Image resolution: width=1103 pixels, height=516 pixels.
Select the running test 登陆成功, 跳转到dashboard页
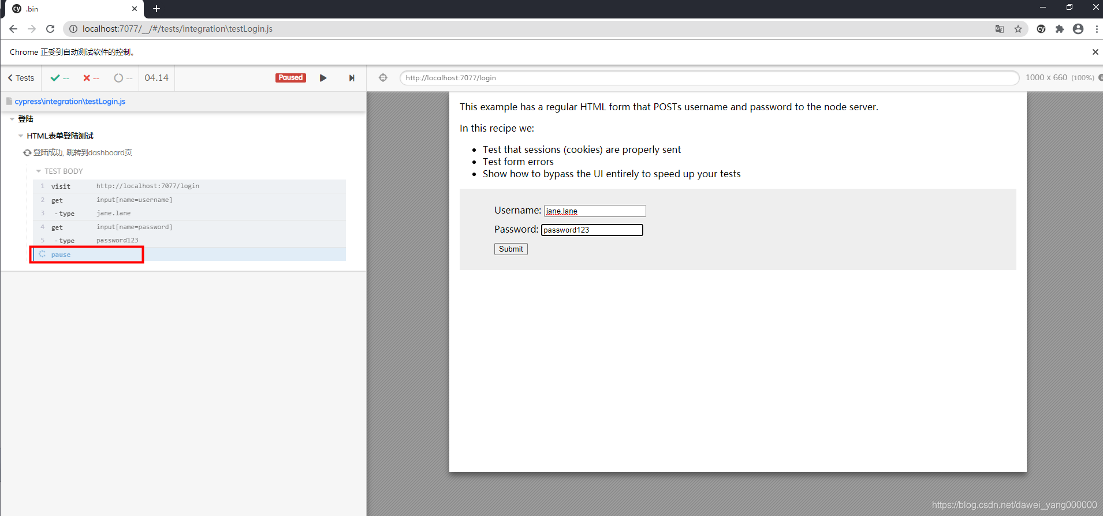(83, 153)
